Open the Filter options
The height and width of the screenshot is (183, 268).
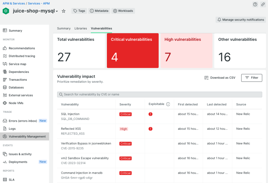[x=252, y=78]
